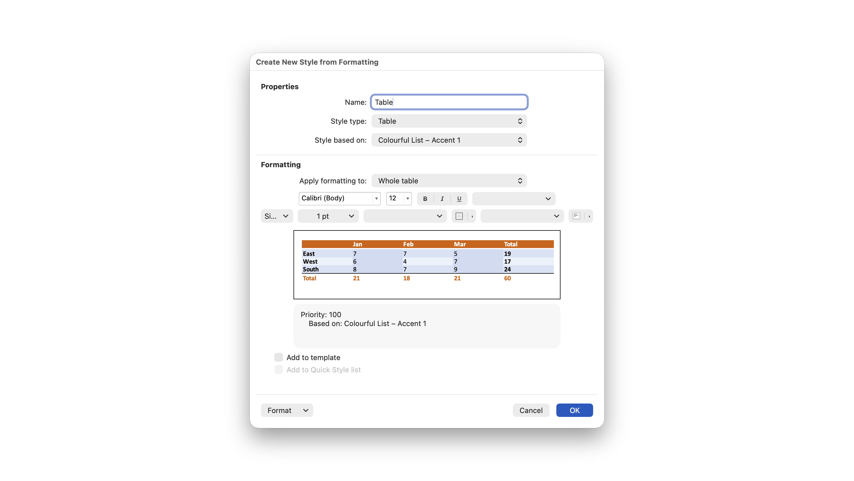Toggle bold formatting button
The image size is (854, 481).
(425, 199)
